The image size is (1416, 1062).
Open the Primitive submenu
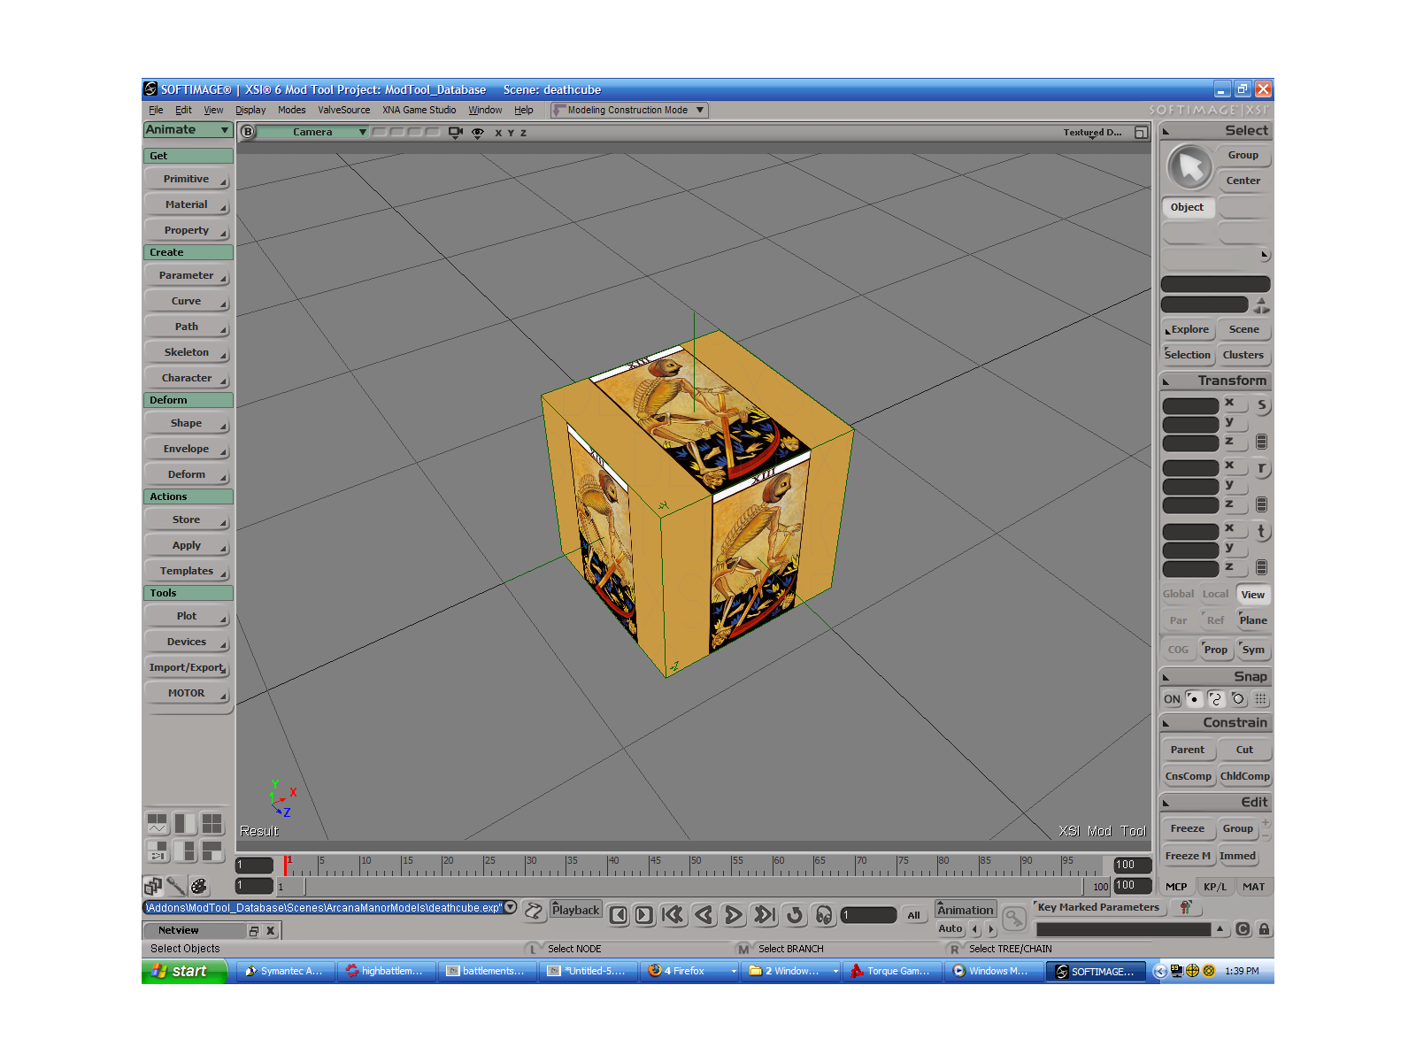click(188, 179)
